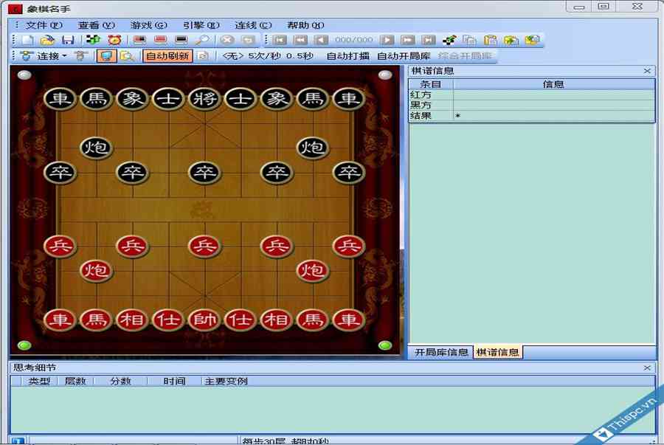Screen dimensions: 664x445
Task: Select the black 將 general piece
Action: [x=204, y=99]
